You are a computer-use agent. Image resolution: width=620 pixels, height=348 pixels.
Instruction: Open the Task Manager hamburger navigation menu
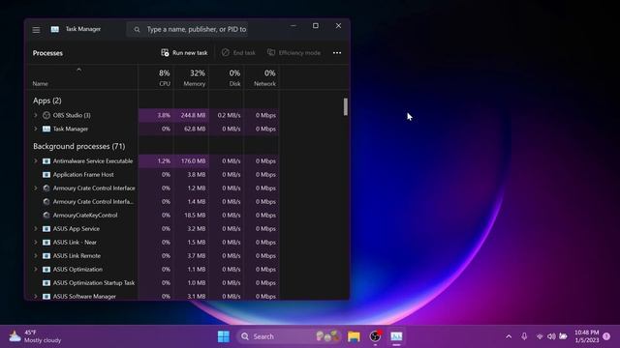pyautogui.click(x=36, y=30)
